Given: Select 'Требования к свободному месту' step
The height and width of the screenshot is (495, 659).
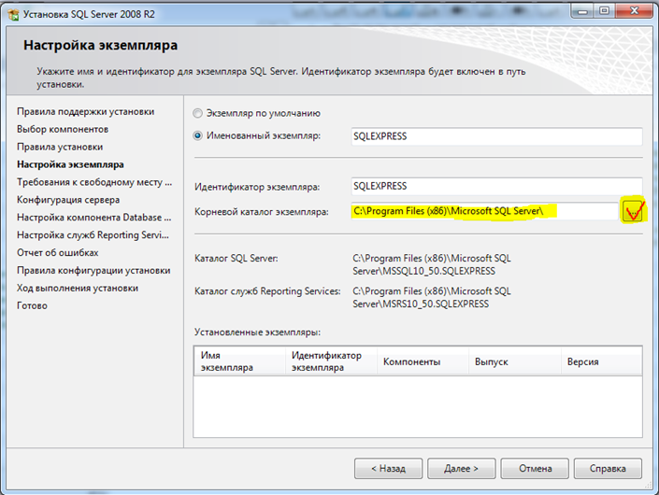Looking at the screenshot, I should (94, 182).
